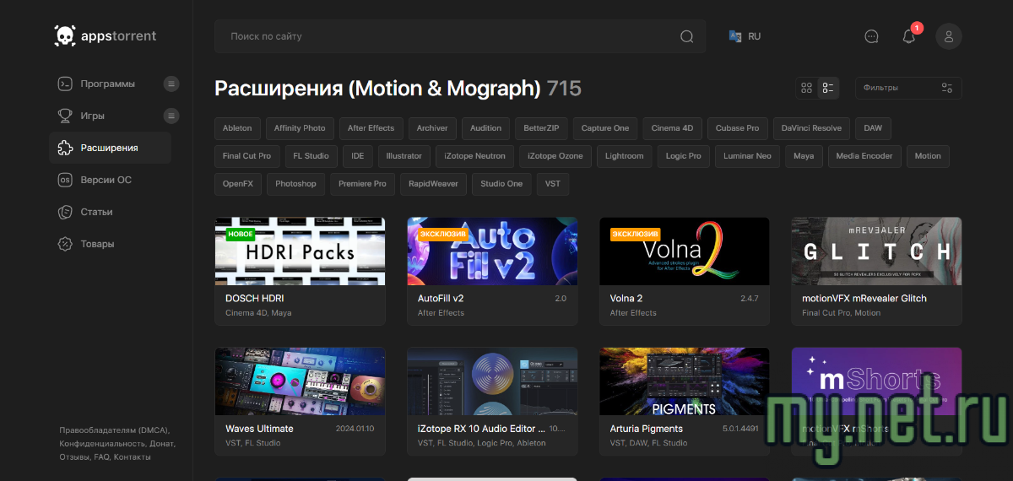Expand the Программы submenu
1013x481 pixels.
click(171, 84)
